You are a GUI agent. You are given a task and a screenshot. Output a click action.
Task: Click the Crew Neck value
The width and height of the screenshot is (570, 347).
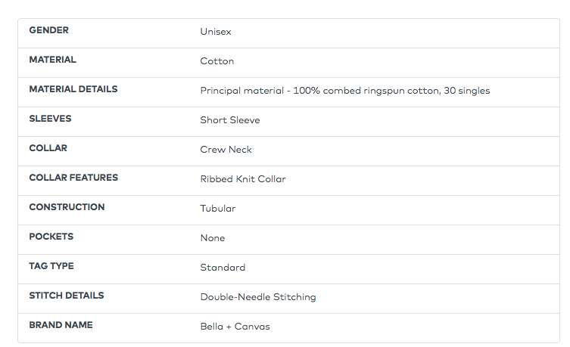point(226,150)
